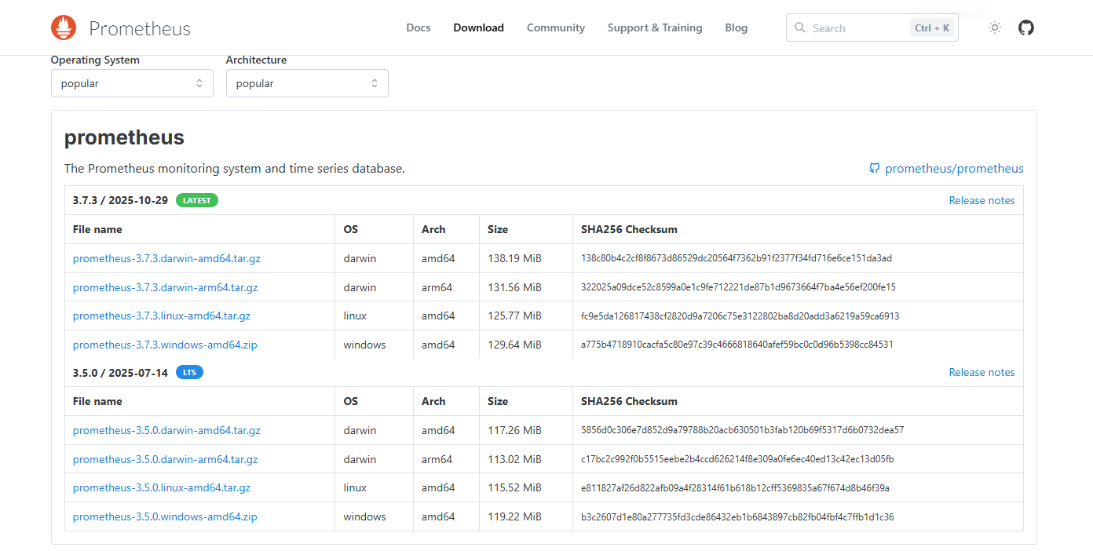1093x551 pixels.
Task: Click GitHub icon beside prometheus/prometheus
Action: [x=875, y=169]
